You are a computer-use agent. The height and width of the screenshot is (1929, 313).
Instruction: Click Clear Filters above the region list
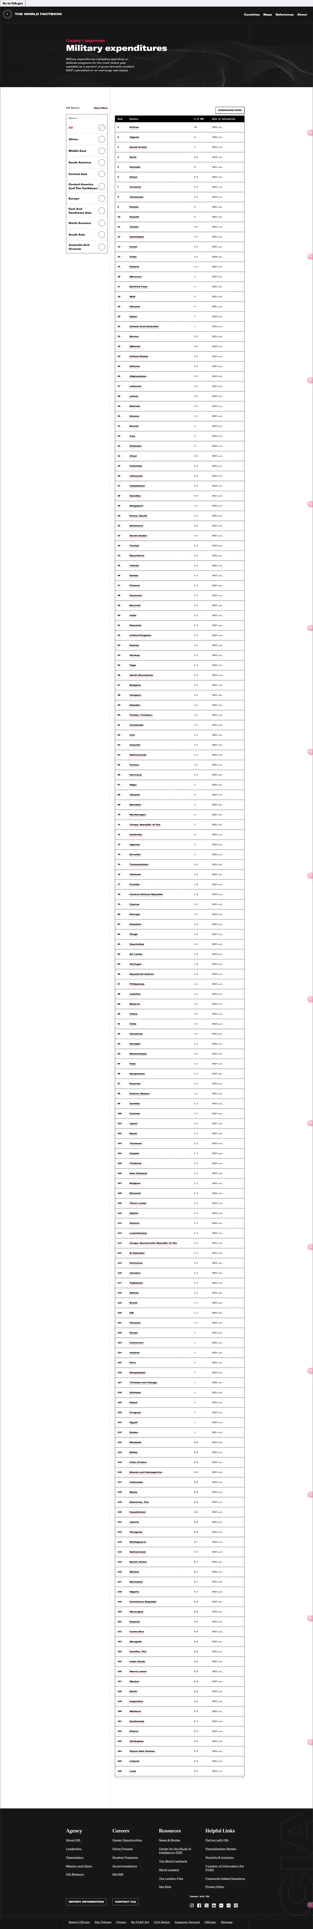[101, 108]
